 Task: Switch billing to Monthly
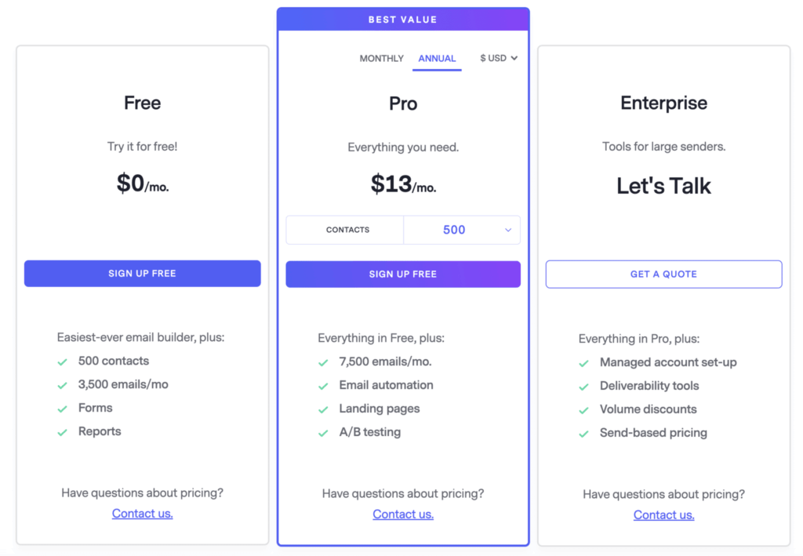382,58
